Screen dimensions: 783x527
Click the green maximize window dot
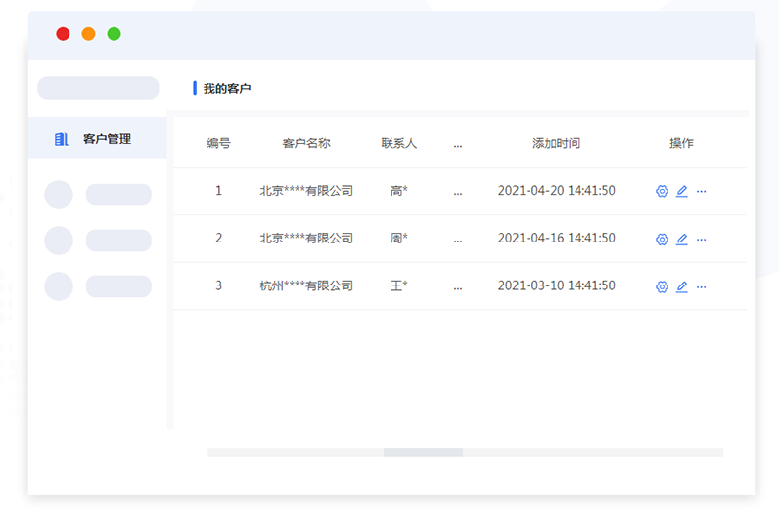pyautogui.click(x=114, y=34)
